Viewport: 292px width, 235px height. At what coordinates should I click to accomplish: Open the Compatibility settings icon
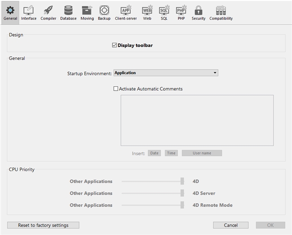tap(221, 10)
